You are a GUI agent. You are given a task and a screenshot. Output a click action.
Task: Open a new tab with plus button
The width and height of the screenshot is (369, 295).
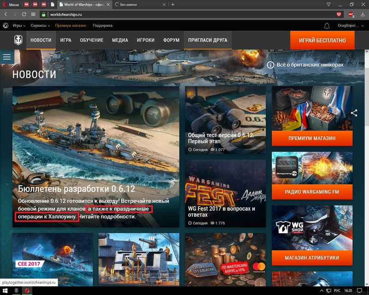point(173,5)
